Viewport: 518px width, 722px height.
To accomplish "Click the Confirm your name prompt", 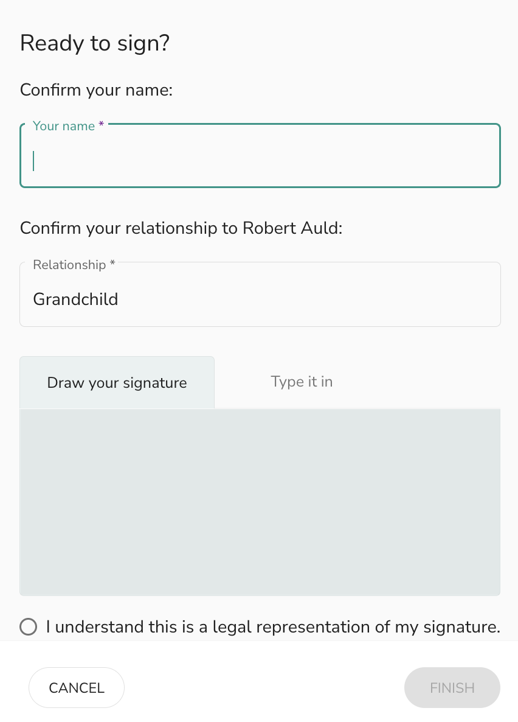I will tap(96, 89).
